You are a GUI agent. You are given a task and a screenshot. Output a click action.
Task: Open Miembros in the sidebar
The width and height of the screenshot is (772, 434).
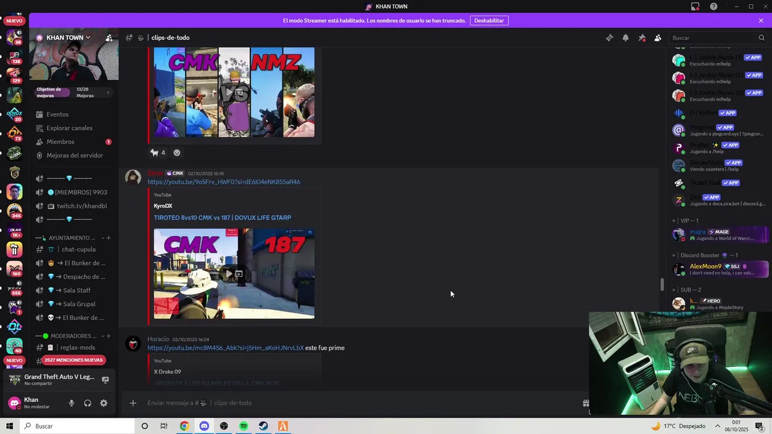tap(60, 142)
